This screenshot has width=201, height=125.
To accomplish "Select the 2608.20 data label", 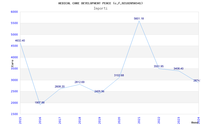I will (x=60, y=86).
